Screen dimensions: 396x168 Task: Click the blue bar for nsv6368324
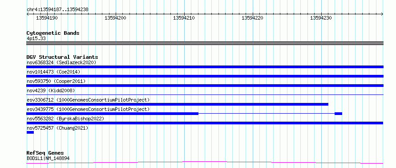[x=205, y=67]
